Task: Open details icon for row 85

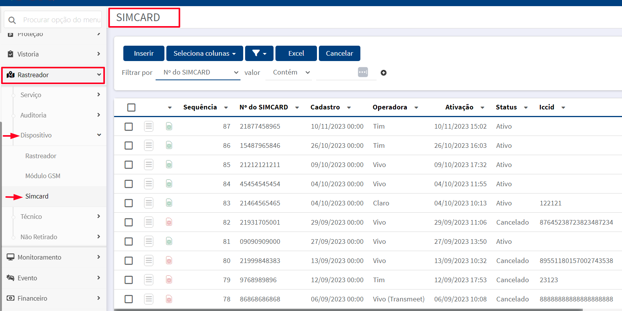Action: pyautogui.click(x=149, y=165)
